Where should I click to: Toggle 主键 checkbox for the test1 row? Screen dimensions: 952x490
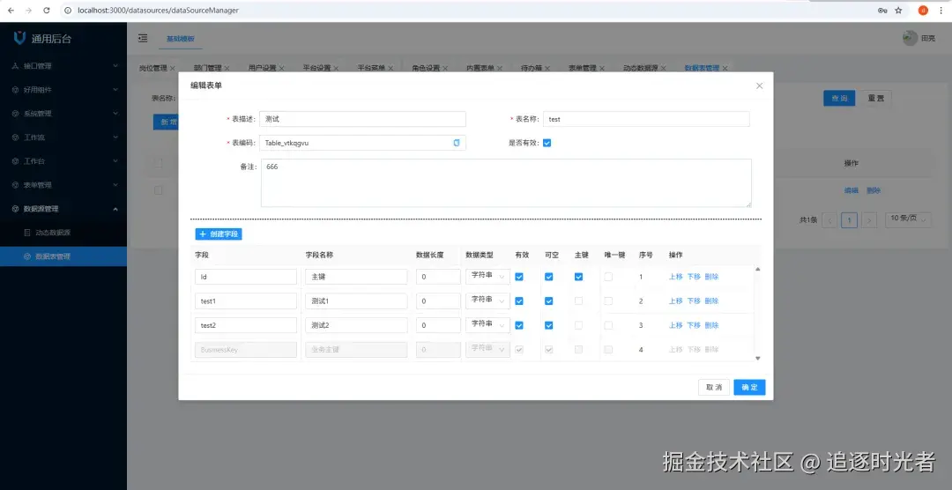pos(578,301)
